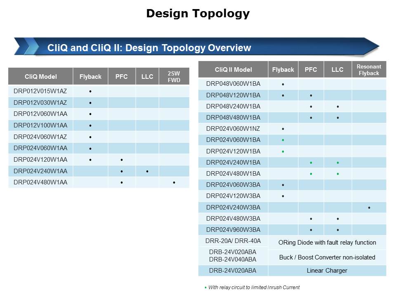Click the 2SW FWD dot for DRP024V480W1AA
This screenshot has height=297, width=396.
(174, 182)
